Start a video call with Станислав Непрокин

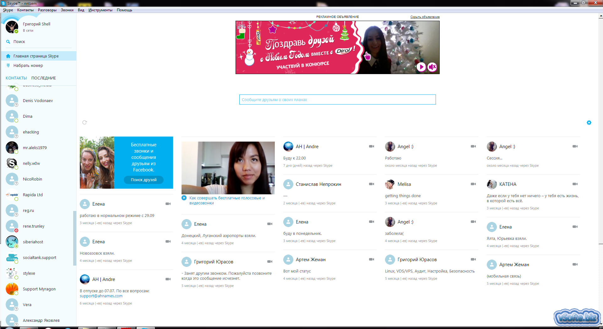coord(372,184)
